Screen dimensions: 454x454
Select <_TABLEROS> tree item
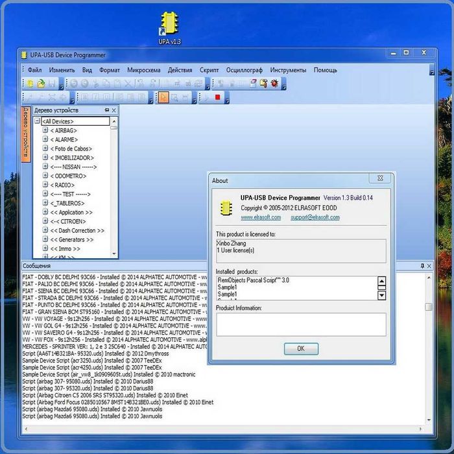point(67,203)
